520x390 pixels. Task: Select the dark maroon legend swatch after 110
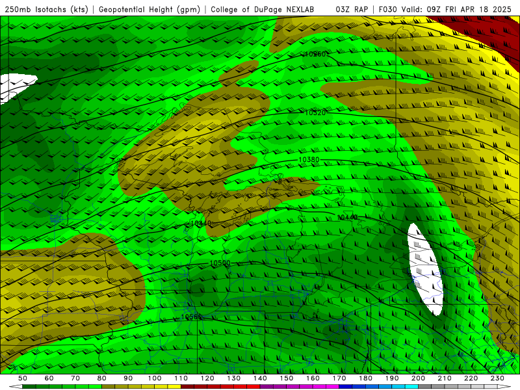coord(187,387)
